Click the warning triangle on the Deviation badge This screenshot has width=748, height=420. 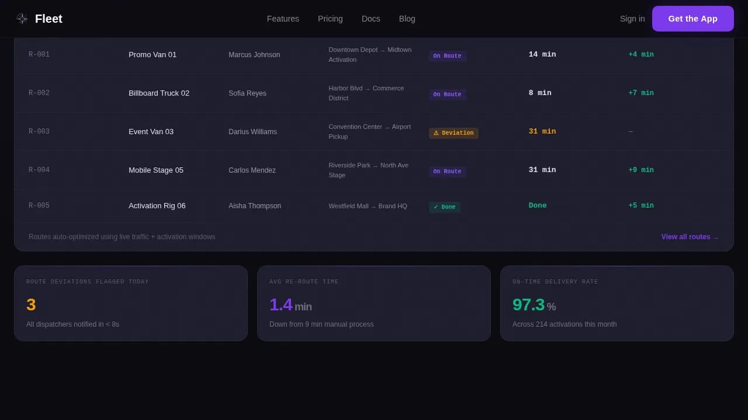[x=436, y=133]
